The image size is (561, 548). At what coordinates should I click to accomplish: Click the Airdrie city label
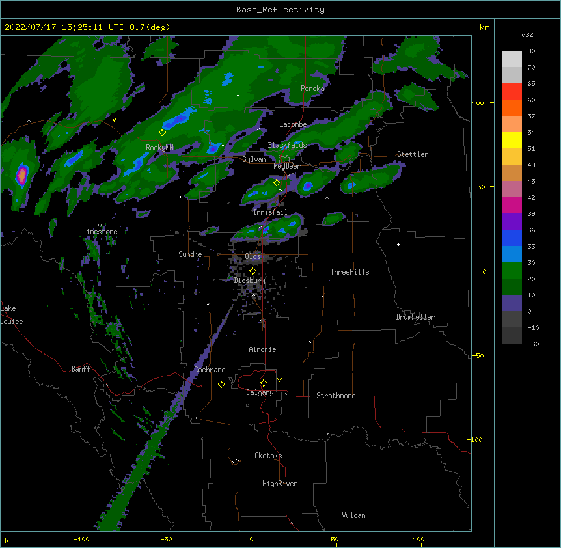click(262, 349)
